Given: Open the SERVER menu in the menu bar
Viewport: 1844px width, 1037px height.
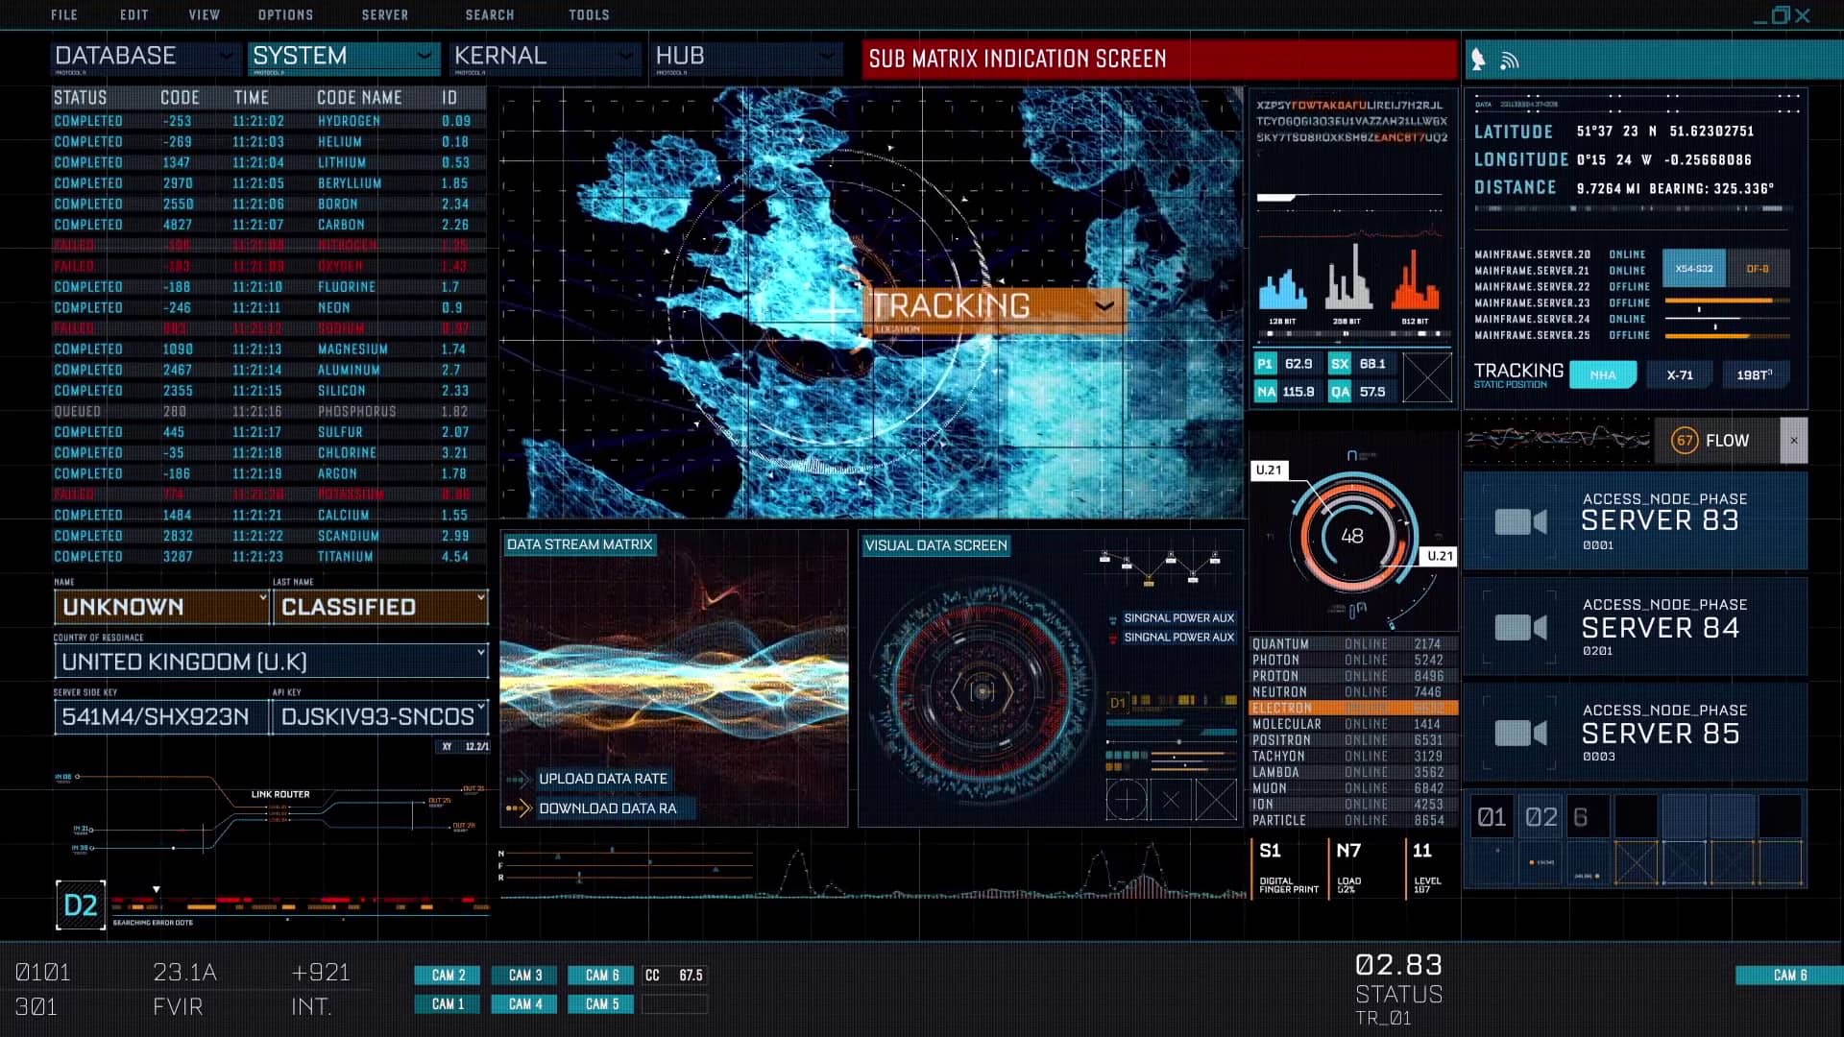Looking at the screenshot, I should [x=384, y=14].
